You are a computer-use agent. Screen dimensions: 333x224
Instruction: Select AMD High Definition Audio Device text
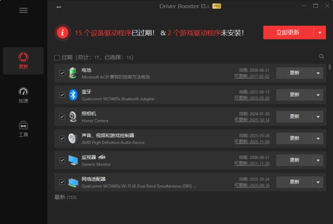click(x=113, y=142)
